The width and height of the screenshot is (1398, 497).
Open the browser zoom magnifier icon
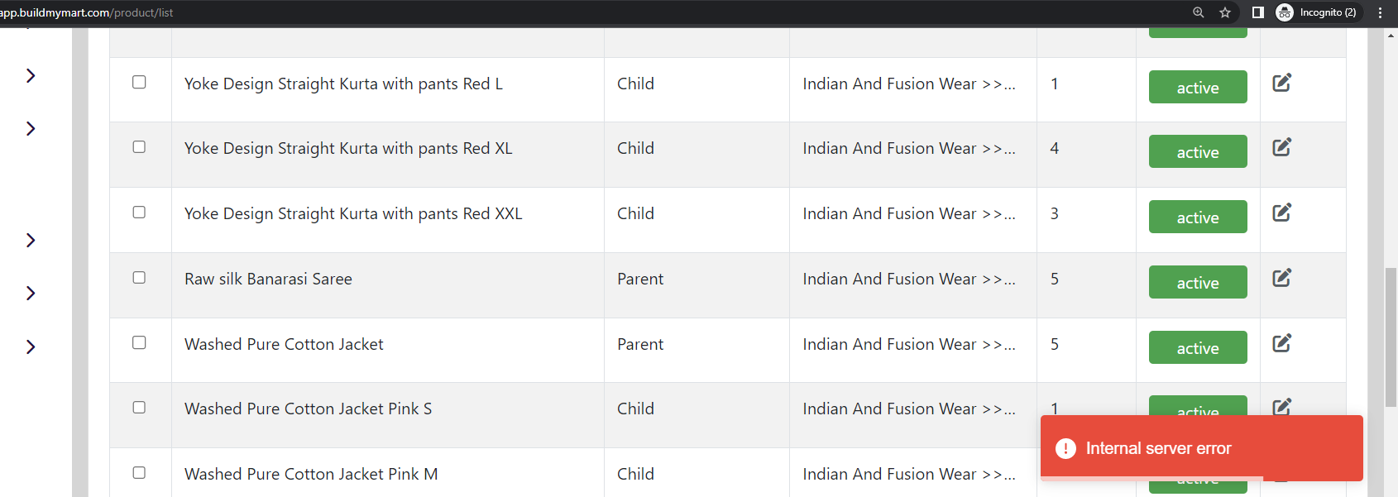tap(1198, 12)
